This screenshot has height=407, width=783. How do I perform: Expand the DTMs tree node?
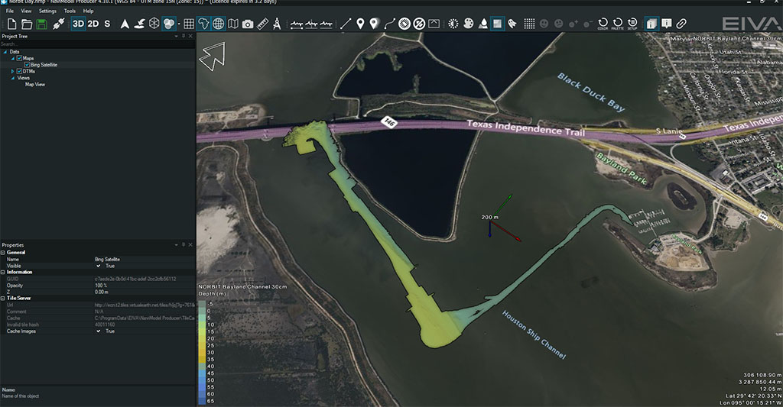coord(12,71)
